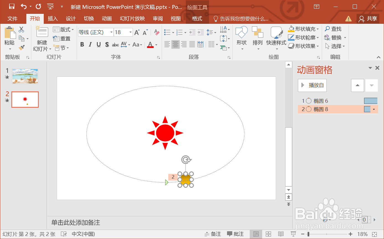Screen dimensions: 384x239
Task: Close the 动画窗格 pane
Action: (377, 68)
